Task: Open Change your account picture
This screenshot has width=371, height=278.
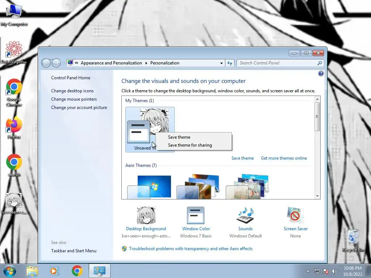Action: click(79, 107)
